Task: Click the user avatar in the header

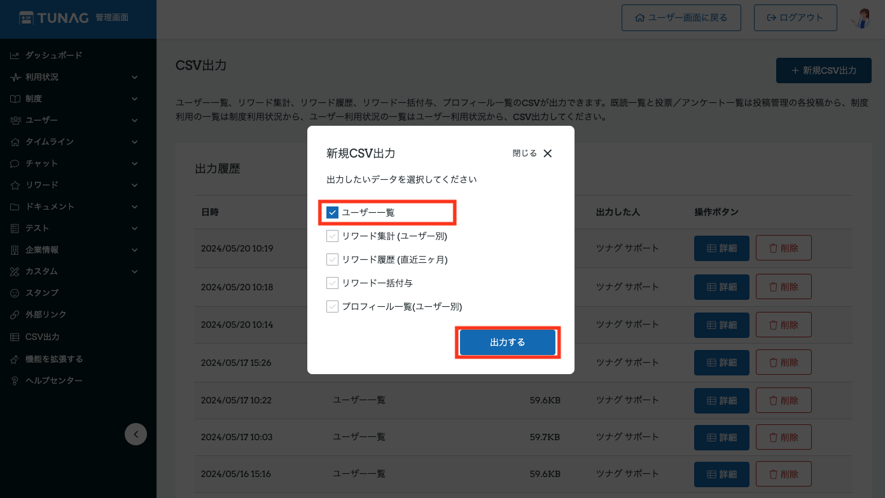Action: click(x=861, y=18)
